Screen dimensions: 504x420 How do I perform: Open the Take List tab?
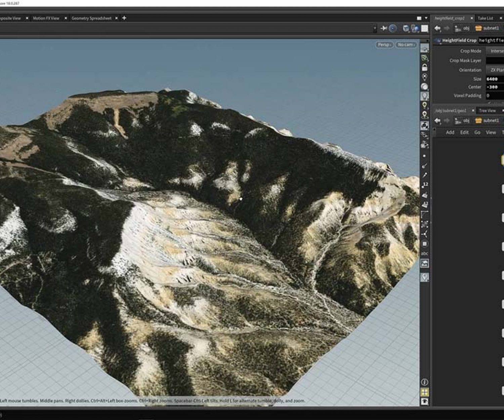click(486, 18)
